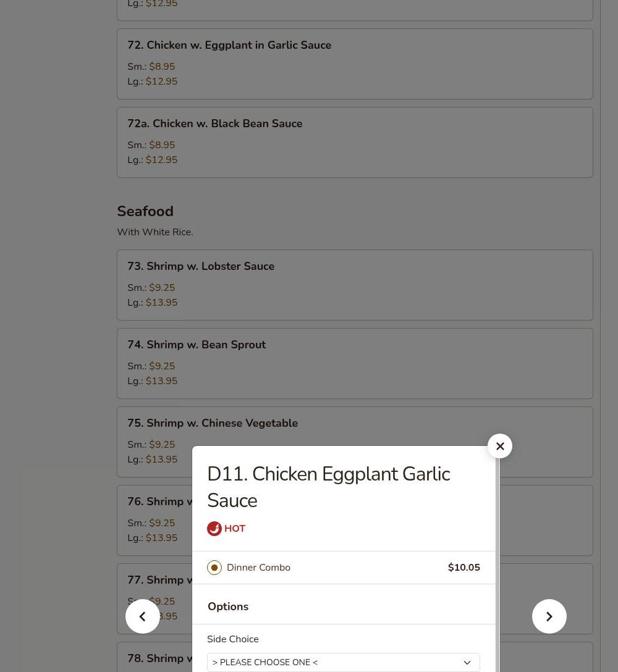The height and width of the screenshot is (672, 618).
Task: Open 72a. Chicken w. Black Bean Sauce
Action: [x=355, y=142]
